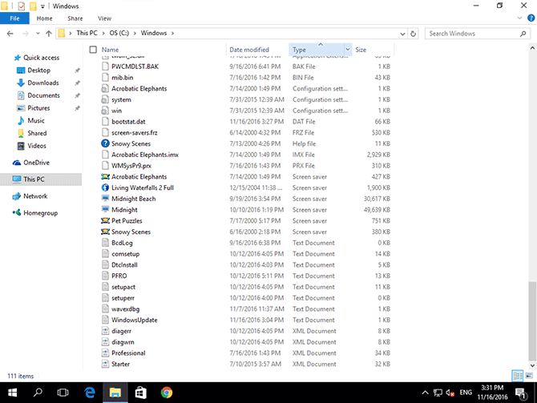Expand the Windows breadcrumb chevron
This screenshot has height=403, width=537.
172,33
